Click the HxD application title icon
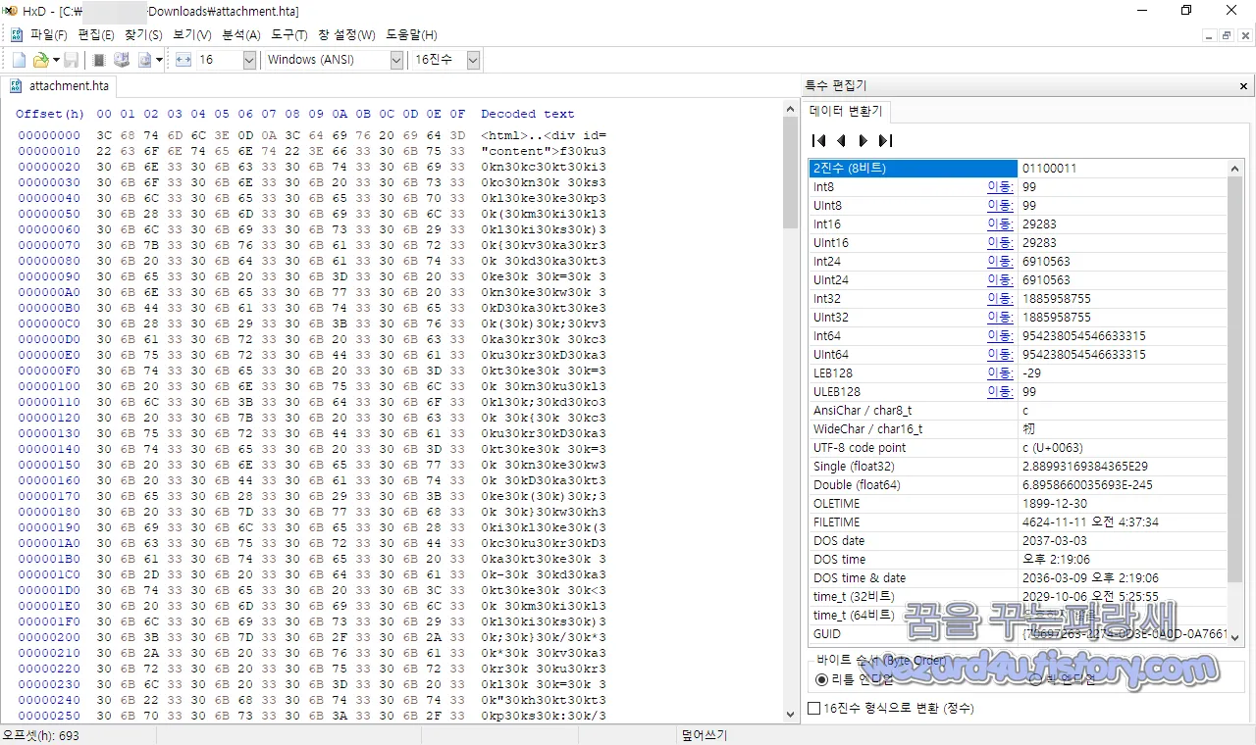This screenshot has width=1256, height=745. point(10,11)
